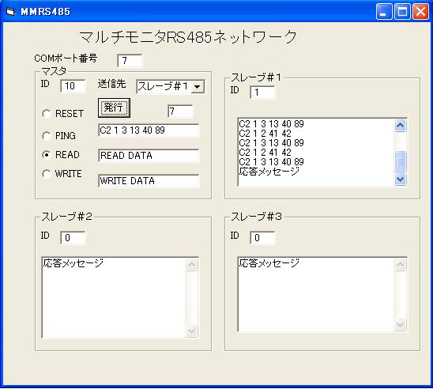Click the WRITE DATA text field
The image size is (433, 389).
point(149,181)
